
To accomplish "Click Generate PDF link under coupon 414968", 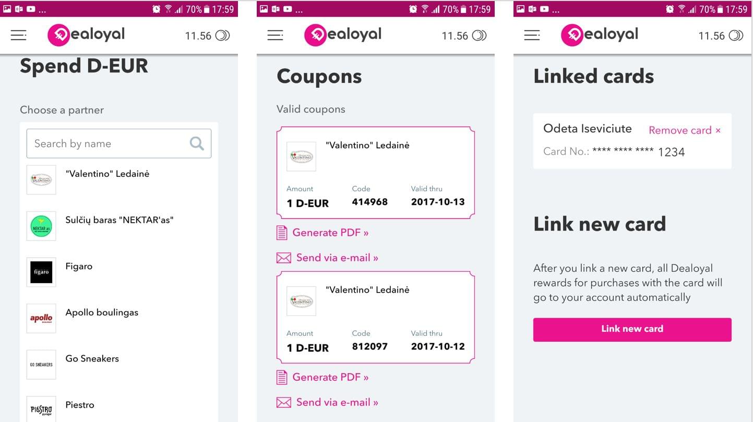I will (330, 233).
